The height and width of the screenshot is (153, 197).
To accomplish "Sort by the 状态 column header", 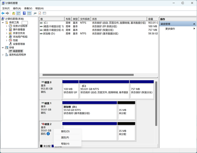I will click(x=119, y=19).
